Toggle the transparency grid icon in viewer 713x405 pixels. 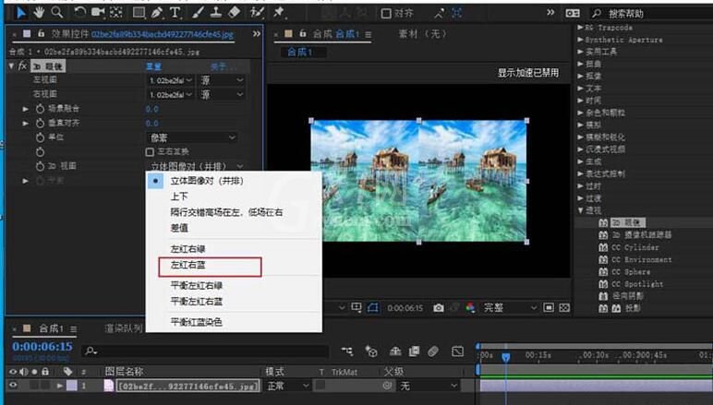(564, 308)
